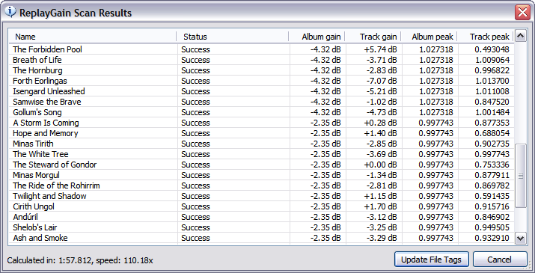This screenshot has height=273, width=535.
Task: Select Andúril track
Action: [261, 217]
